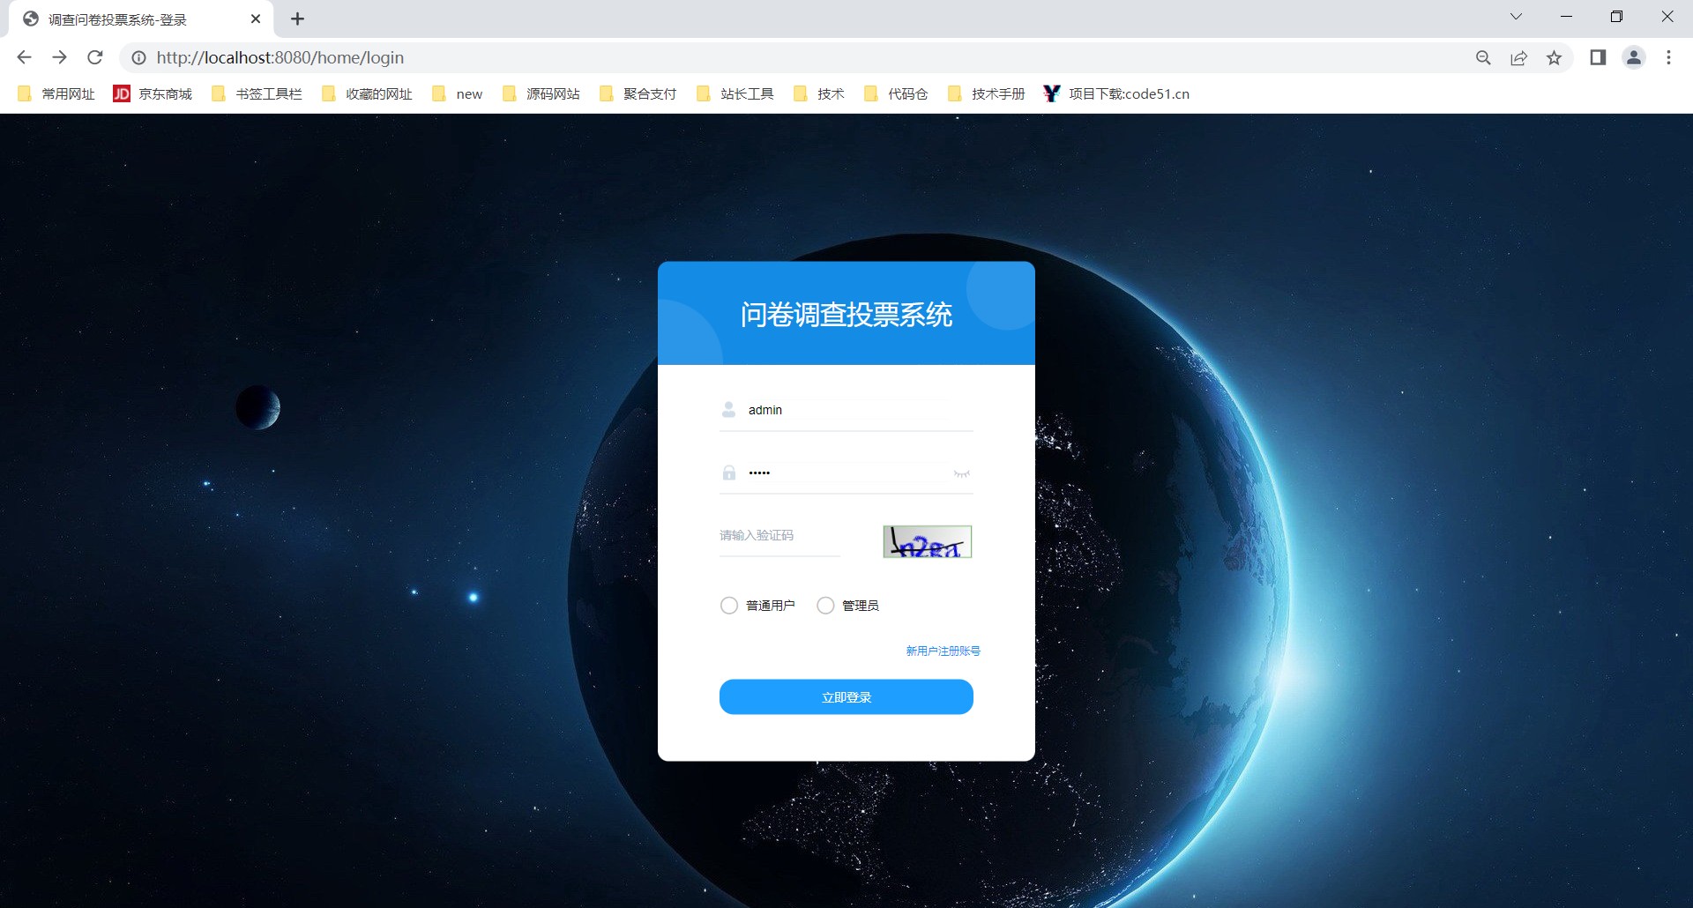
Task: Share this page icon
Action: (1518, 57)
